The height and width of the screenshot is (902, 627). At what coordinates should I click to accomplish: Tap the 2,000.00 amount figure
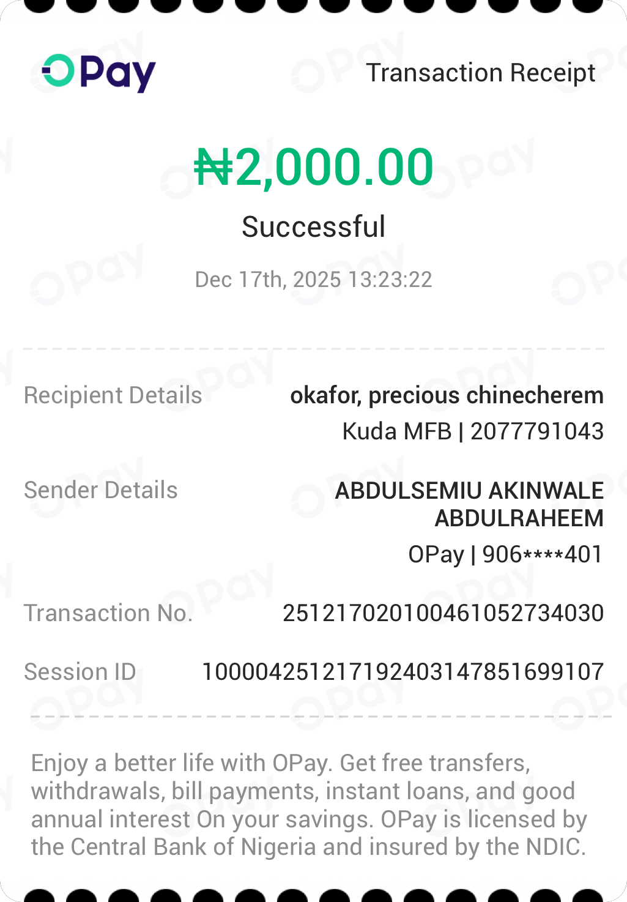tap(334, 167)
